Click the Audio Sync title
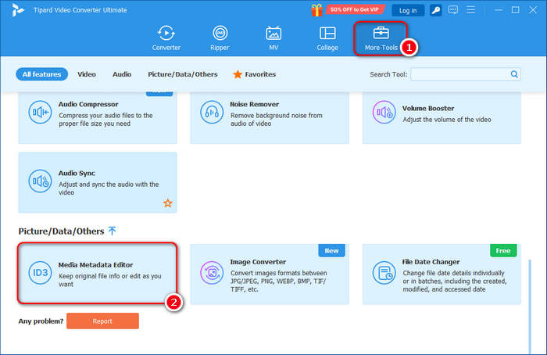This screenshot has width=547, height=355. (77, 173)
